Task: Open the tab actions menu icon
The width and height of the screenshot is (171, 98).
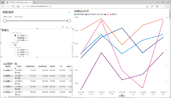Action: [x=3, y=3]
